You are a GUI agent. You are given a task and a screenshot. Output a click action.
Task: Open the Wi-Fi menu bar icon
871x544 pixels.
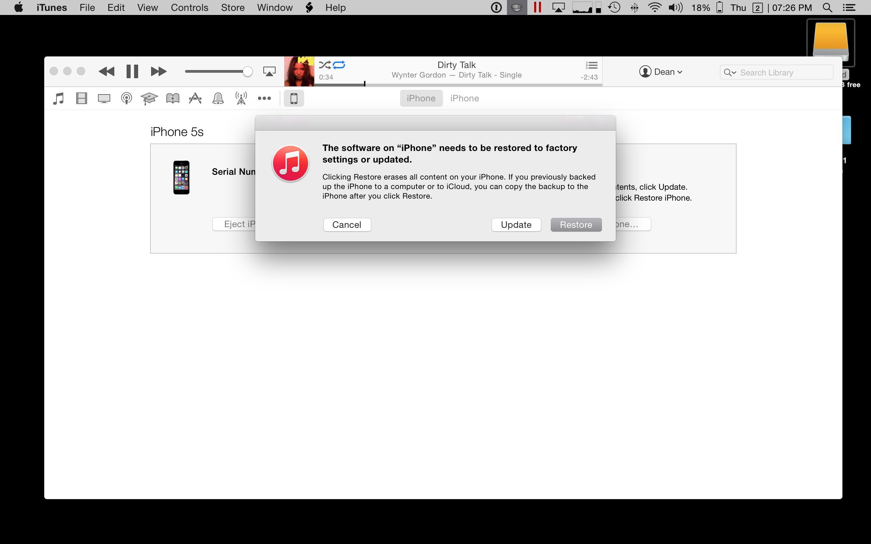tap(654, 7)
